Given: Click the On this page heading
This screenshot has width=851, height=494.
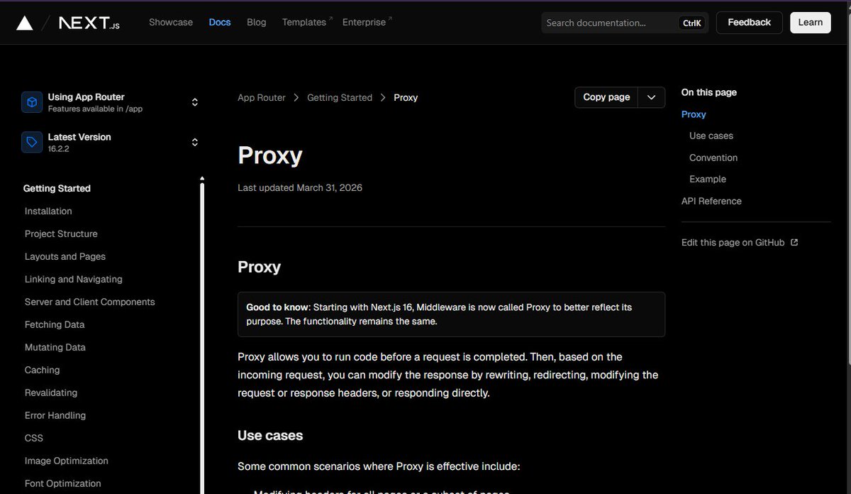Looking at the screenshot, I should [x=709, y=92].
